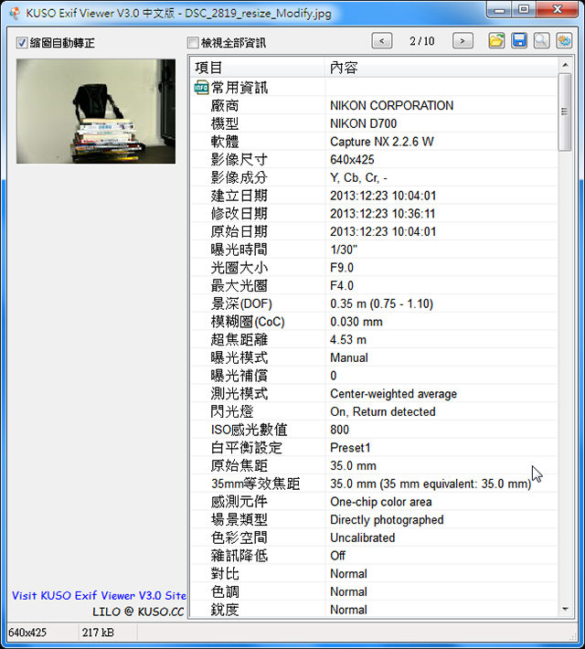Select the 原始焦距 row

374,465
